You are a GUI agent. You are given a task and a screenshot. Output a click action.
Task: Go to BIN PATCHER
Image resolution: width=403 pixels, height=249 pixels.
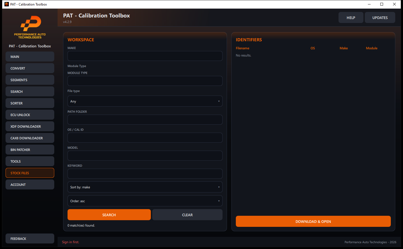pyautogui.click(x=30, y=150)
